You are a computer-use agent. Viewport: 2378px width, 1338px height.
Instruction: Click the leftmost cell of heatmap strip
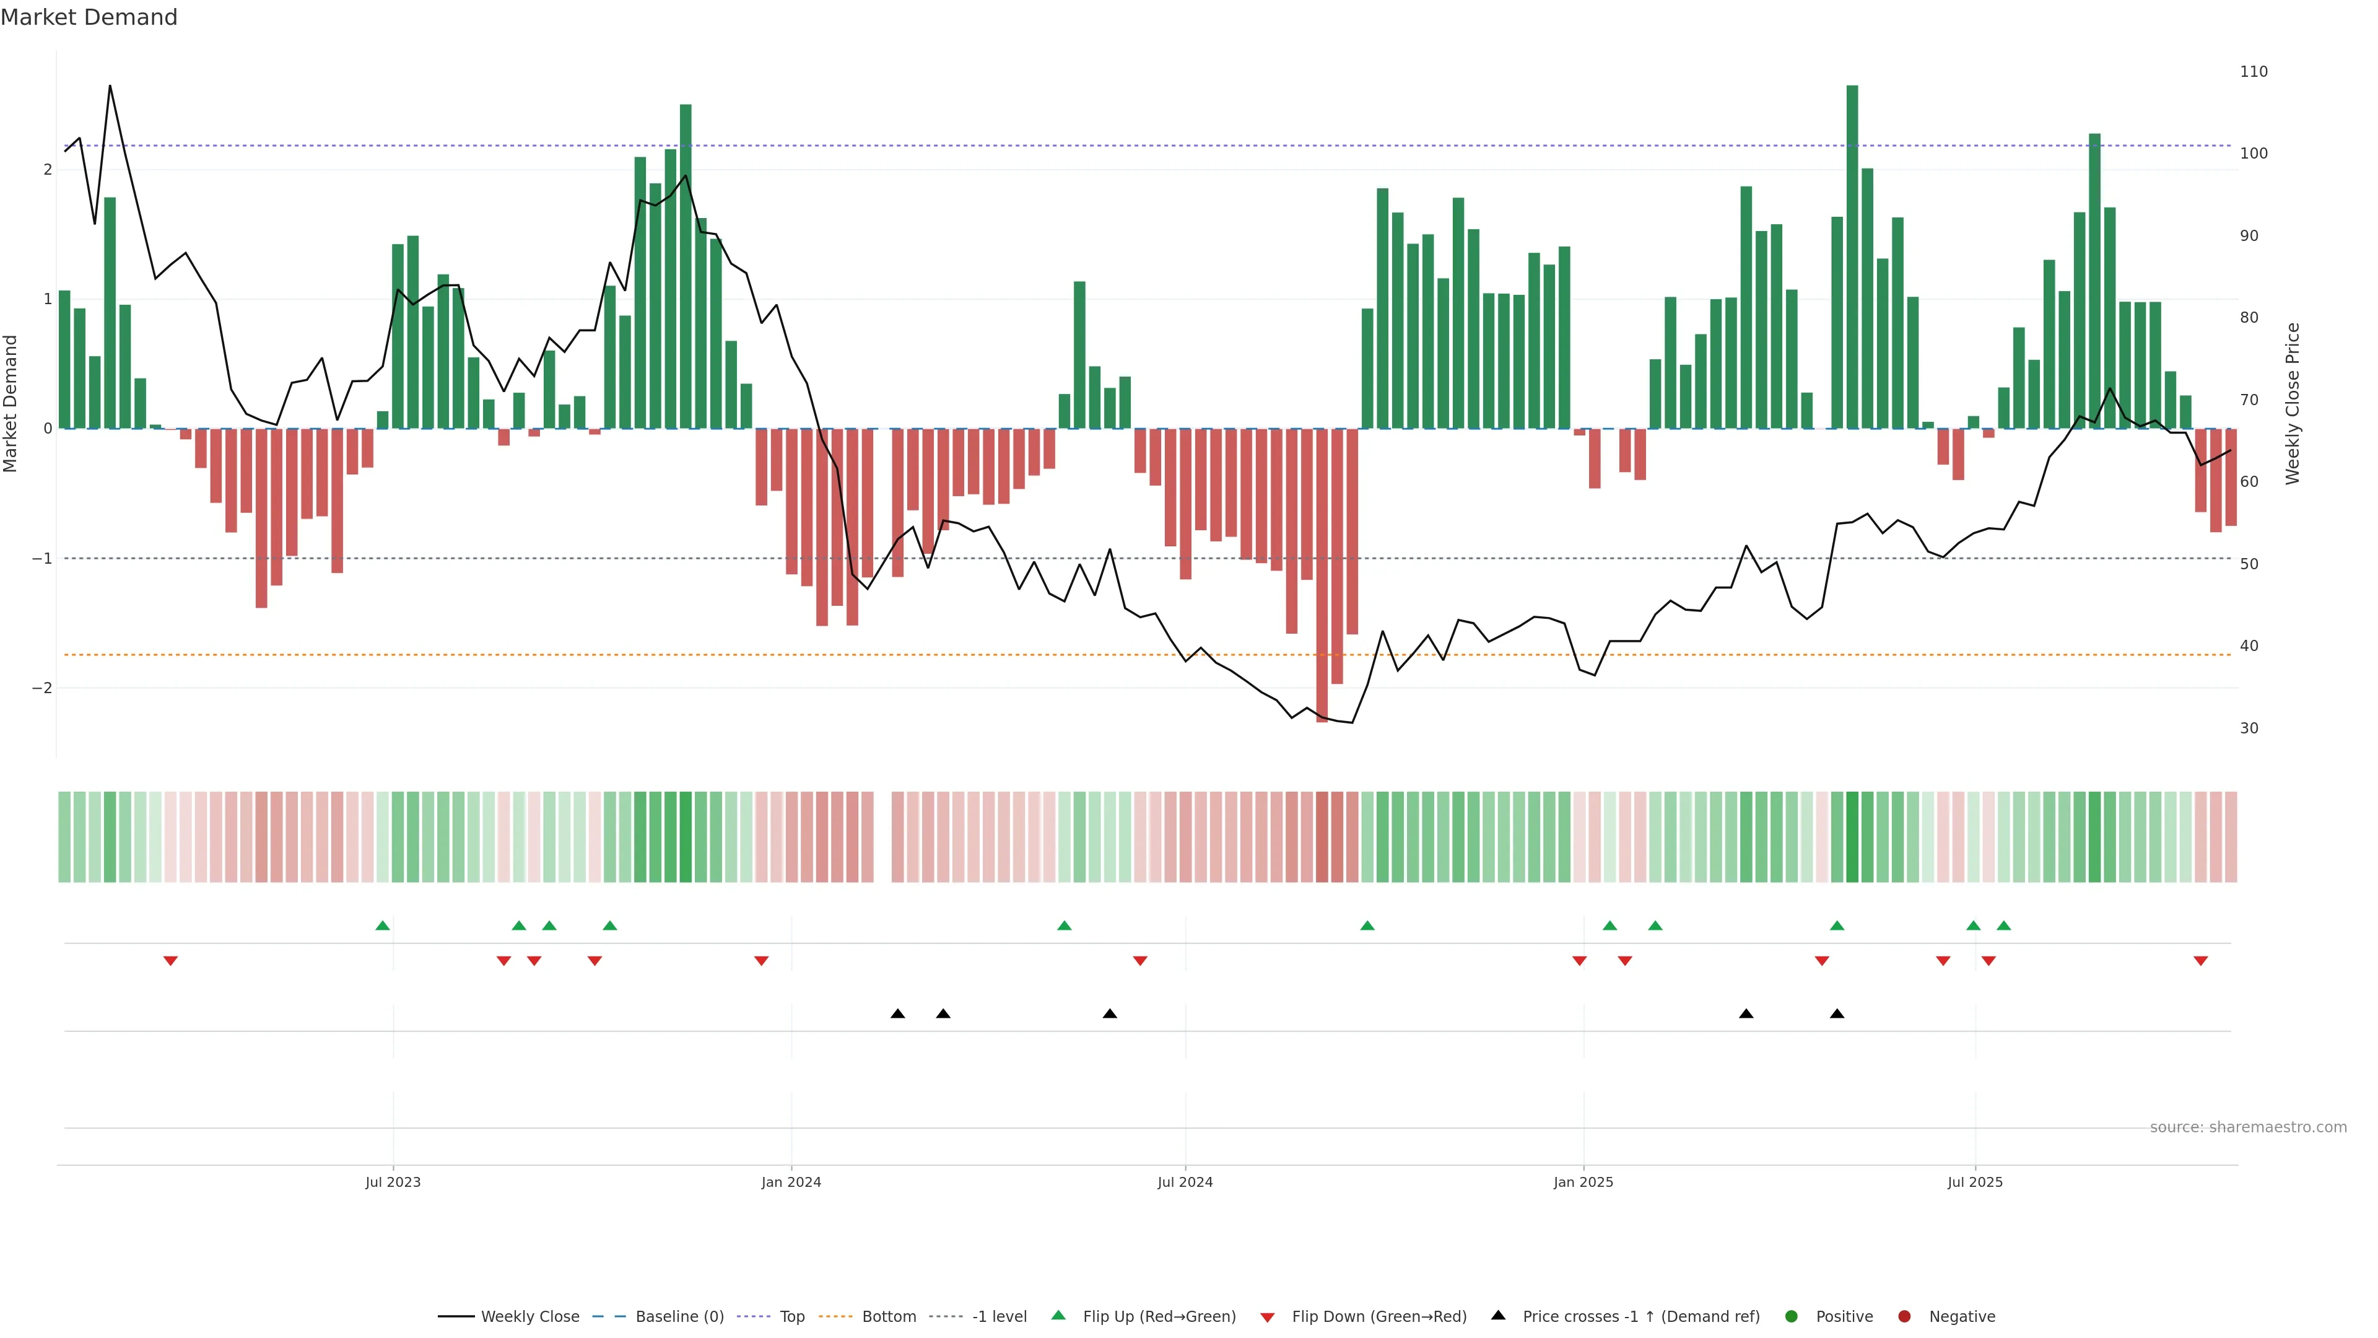pyautogui.click(x=64, y=837)
